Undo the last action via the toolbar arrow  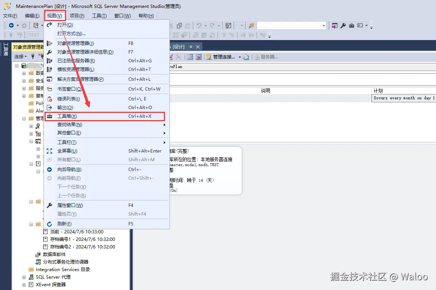(x=199, y=26)
